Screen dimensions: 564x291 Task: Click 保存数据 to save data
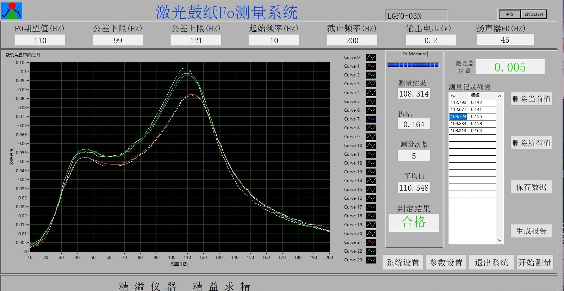(x=531, y=187)
